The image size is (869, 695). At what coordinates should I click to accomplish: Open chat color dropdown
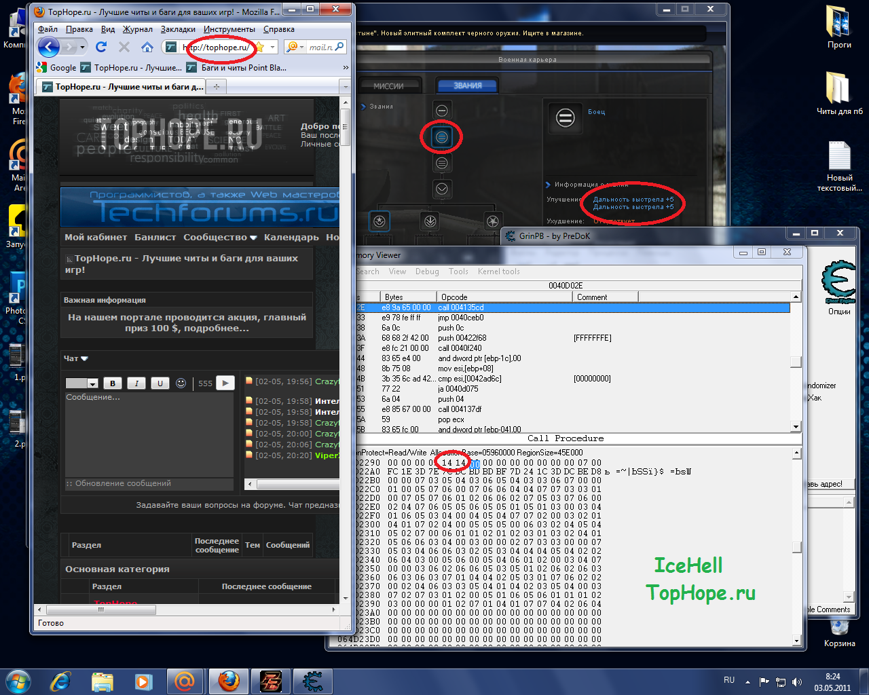coord(92,383)
